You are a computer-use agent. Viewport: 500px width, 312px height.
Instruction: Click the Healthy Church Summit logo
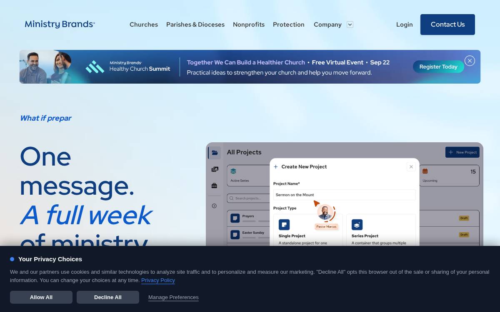128,67
